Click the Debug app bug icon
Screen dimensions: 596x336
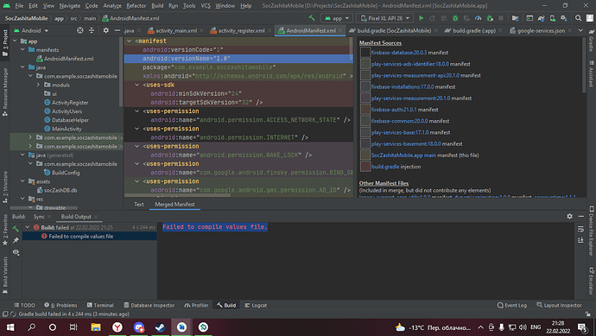point(455,18)
